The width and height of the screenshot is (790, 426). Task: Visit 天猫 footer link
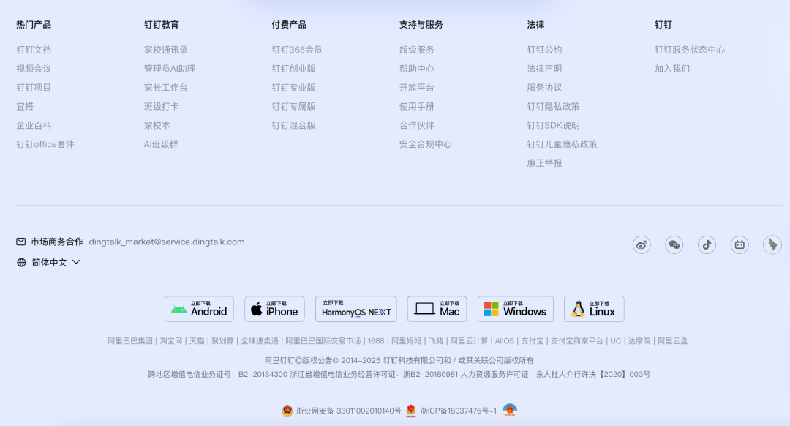pos(197,341)
